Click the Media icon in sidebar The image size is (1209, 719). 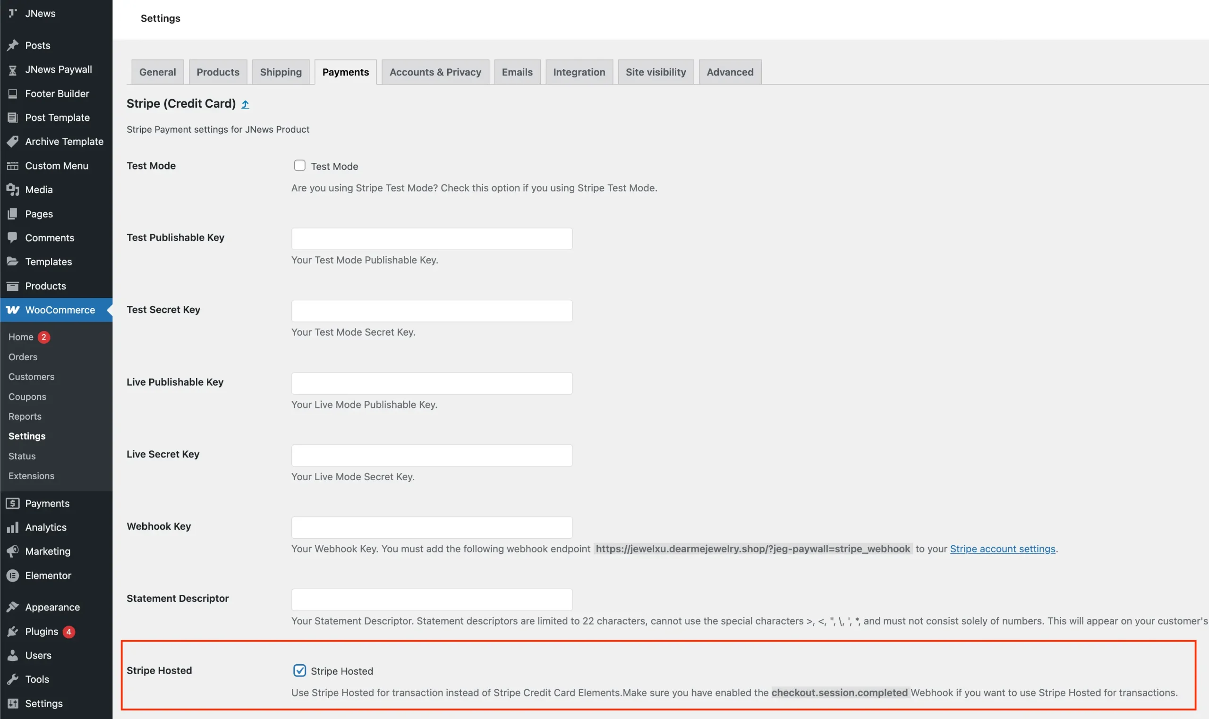tap(13, 189)
